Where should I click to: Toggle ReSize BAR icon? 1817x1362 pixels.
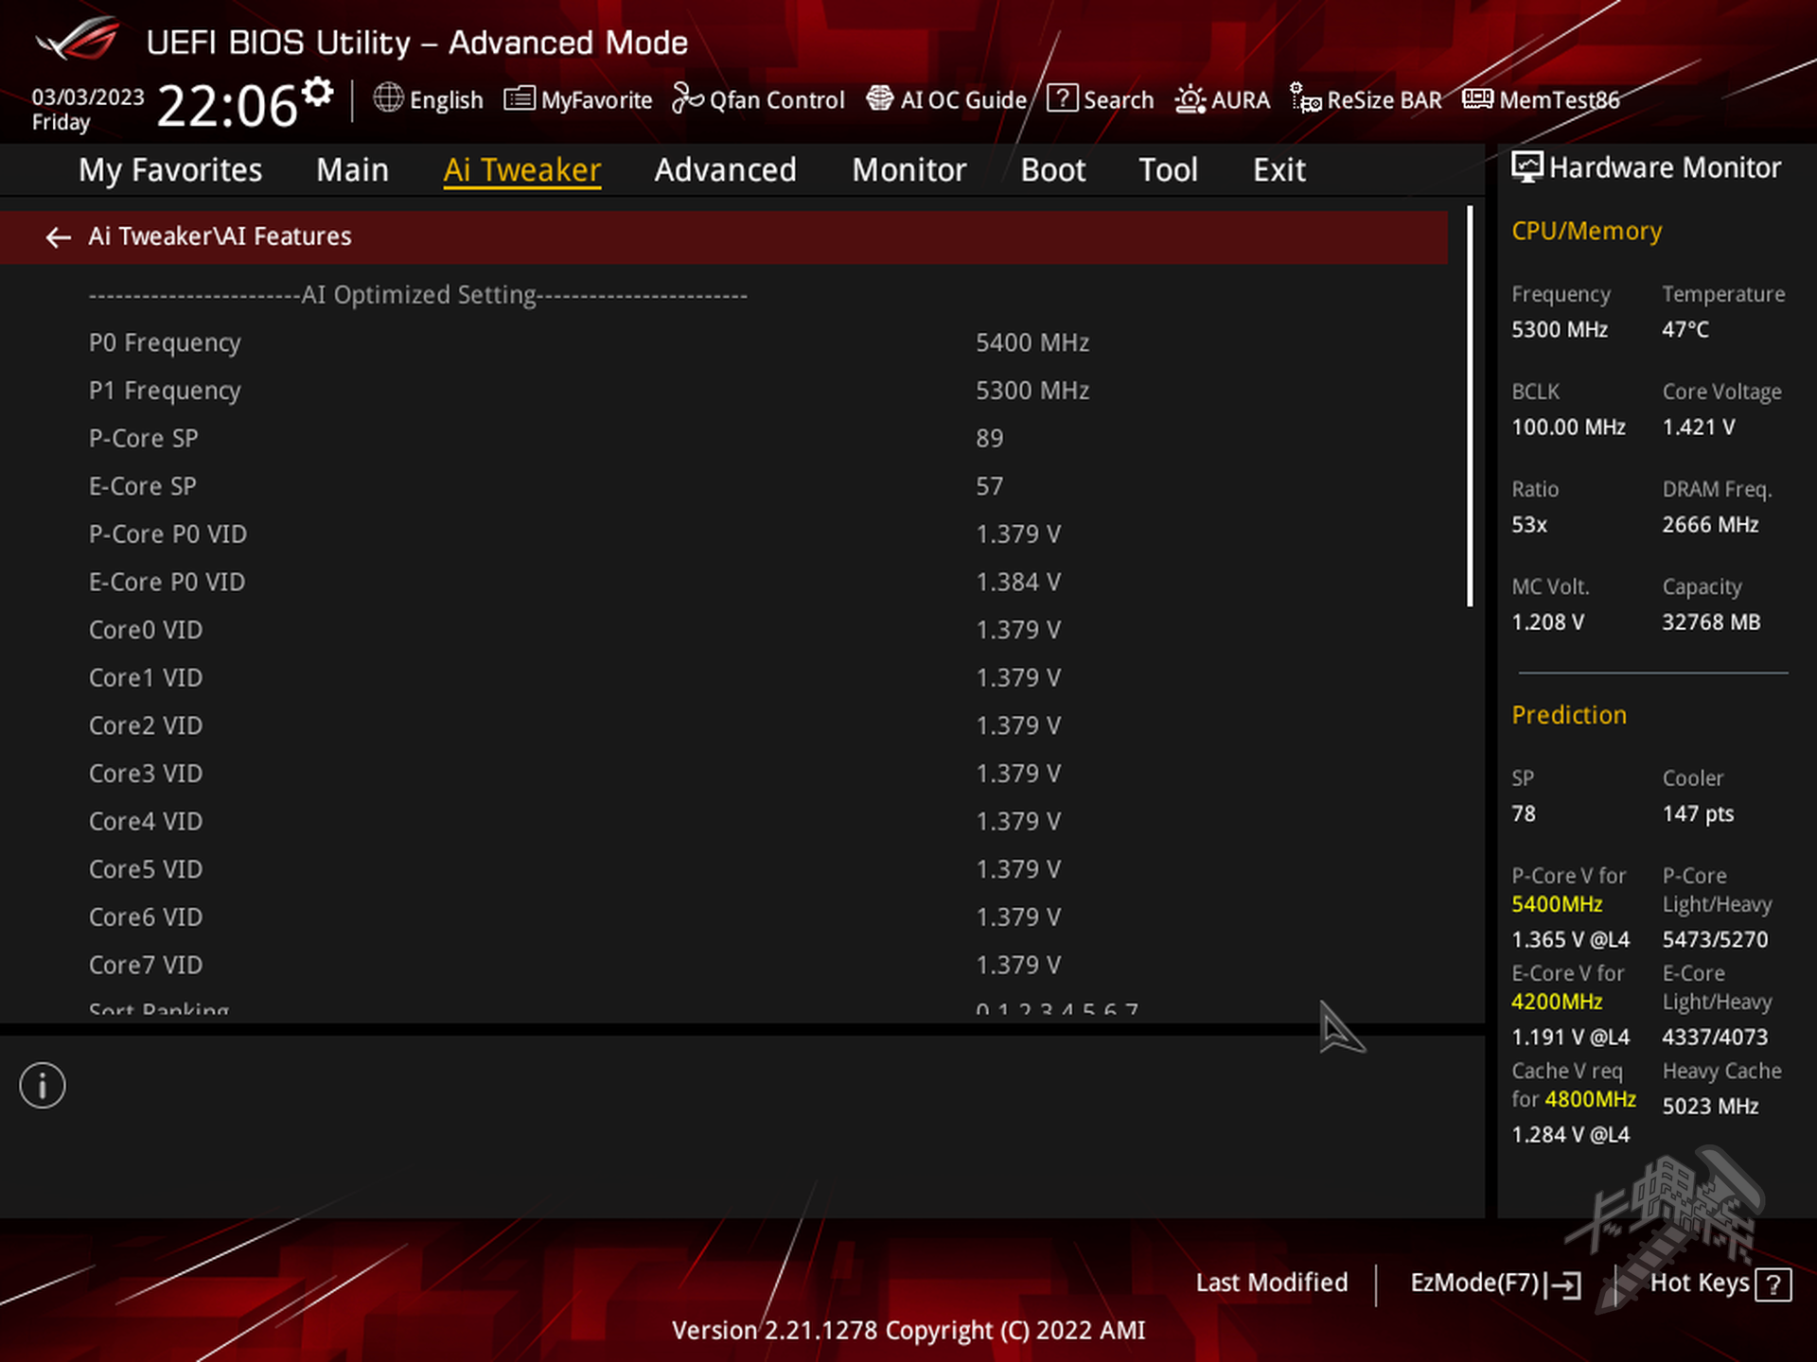pos(1305,97)
